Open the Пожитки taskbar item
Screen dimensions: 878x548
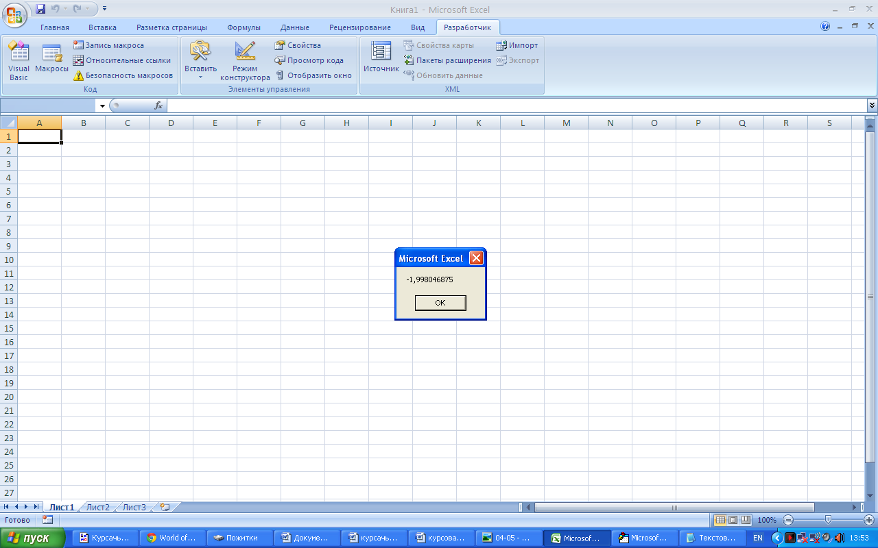point(240,538)
